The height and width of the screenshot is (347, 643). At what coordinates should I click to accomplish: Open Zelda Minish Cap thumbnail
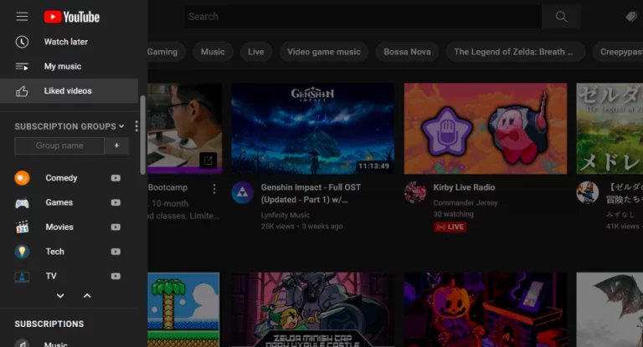(x=313, y=309)
